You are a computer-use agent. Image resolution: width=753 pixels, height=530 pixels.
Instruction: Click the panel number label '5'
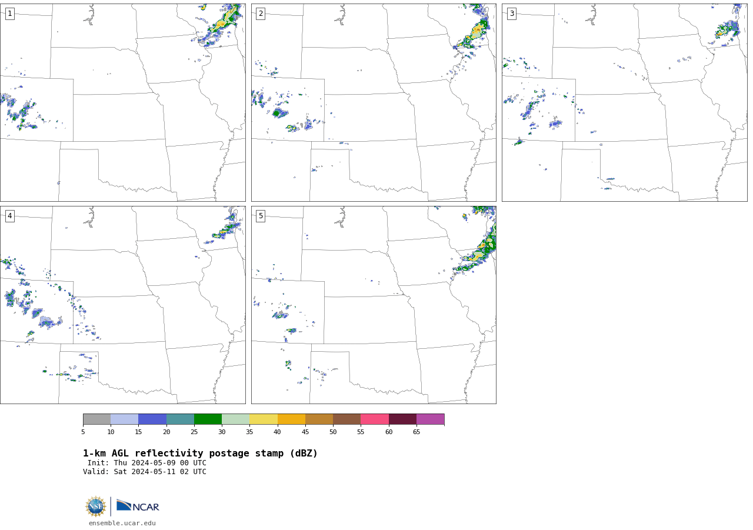tap(261, 216)
